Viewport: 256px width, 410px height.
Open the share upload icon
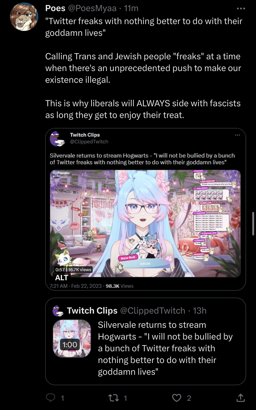click(241, 398)
